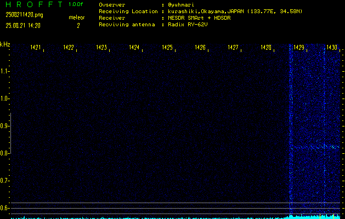Click the 1426 time marker
This screenshot has height=219, width=345.
coord(200,47)
